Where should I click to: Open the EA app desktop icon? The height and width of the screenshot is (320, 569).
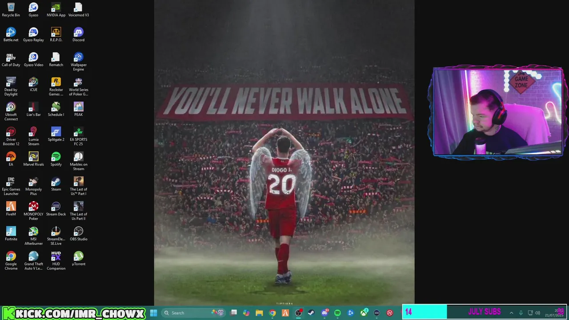click(x=11, y=159)
